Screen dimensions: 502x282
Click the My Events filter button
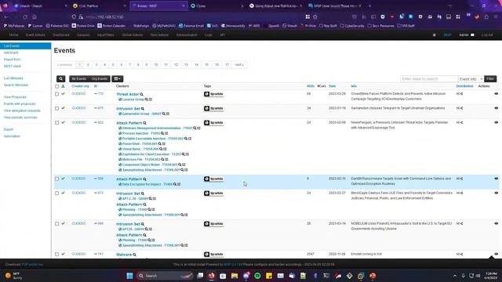click(x=78, y=78)
